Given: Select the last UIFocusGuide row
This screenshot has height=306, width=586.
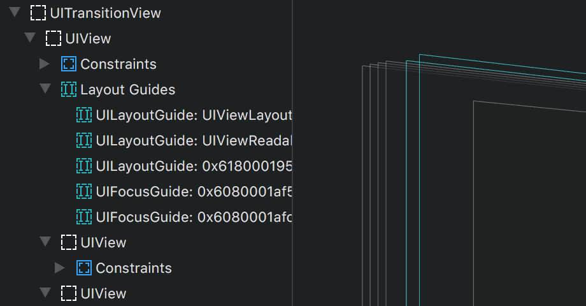Looking at the screenshot, I should tap(184, 217).
